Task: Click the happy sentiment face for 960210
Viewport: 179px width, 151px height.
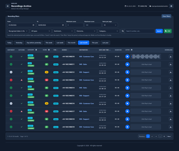Action: coord(11,57)
